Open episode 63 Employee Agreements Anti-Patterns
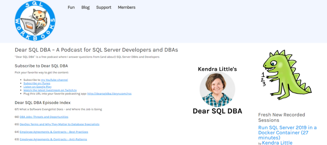The height and width of the screenshot is (145, 327). (x=53, y=139)
